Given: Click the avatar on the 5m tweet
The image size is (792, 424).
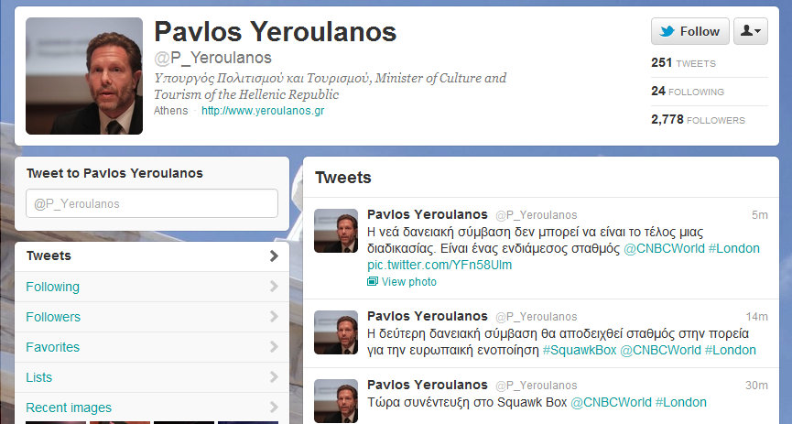Looking at the screenshot, I should [336, 231].
